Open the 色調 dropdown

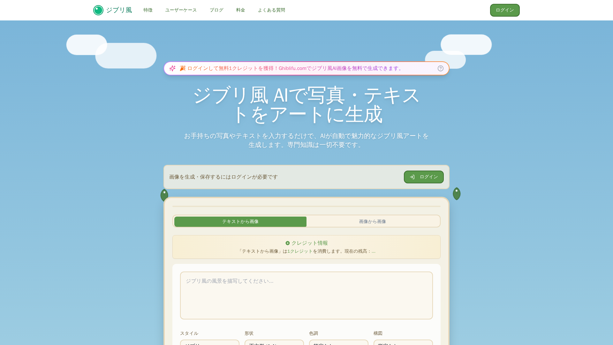[338, 342]
